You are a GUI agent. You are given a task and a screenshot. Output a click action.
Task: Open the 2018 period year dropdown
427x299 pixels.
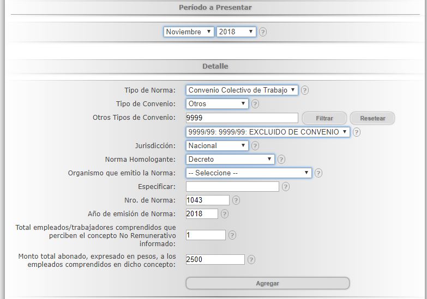pyautogui.click(x=236, y=32)
